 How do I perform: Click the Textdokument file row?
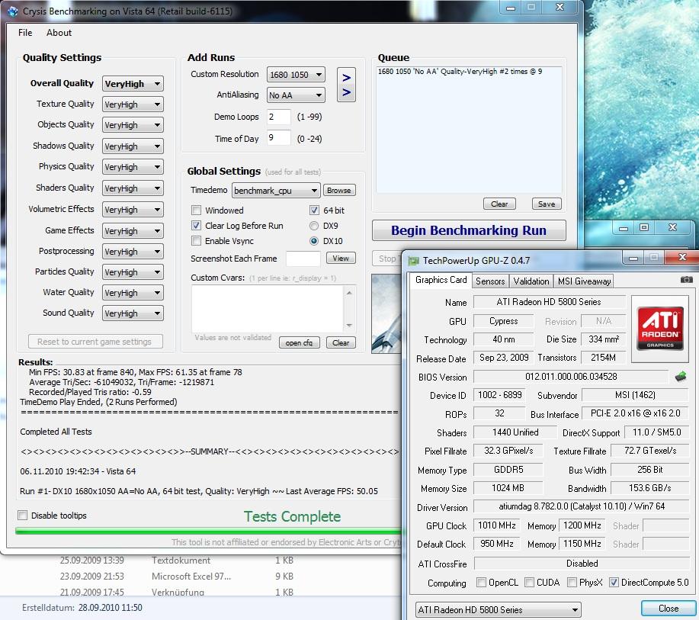[177, 561]
